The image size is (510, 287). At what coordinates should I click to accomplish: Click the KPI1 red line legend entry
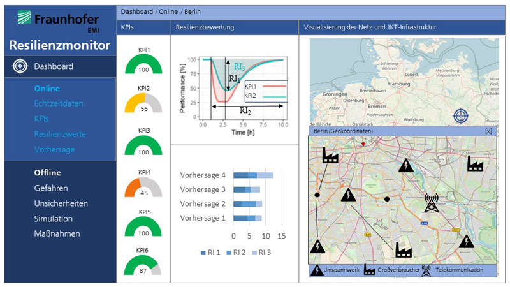(265, 87)
